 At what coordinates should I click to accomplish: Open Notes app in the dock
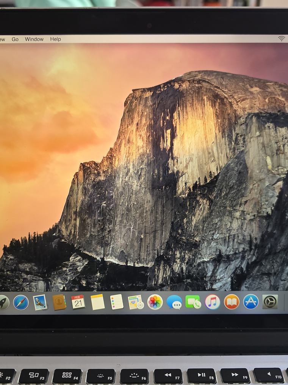pyautogui.click(x=97, y=302)
